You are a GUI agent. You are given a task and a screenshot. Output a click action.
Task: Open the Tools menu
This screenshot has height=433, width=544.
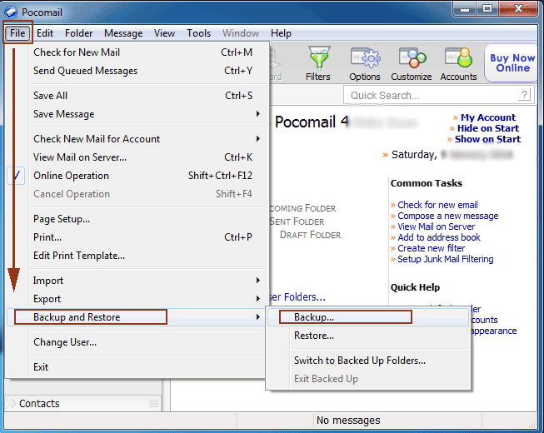point(198,33)
